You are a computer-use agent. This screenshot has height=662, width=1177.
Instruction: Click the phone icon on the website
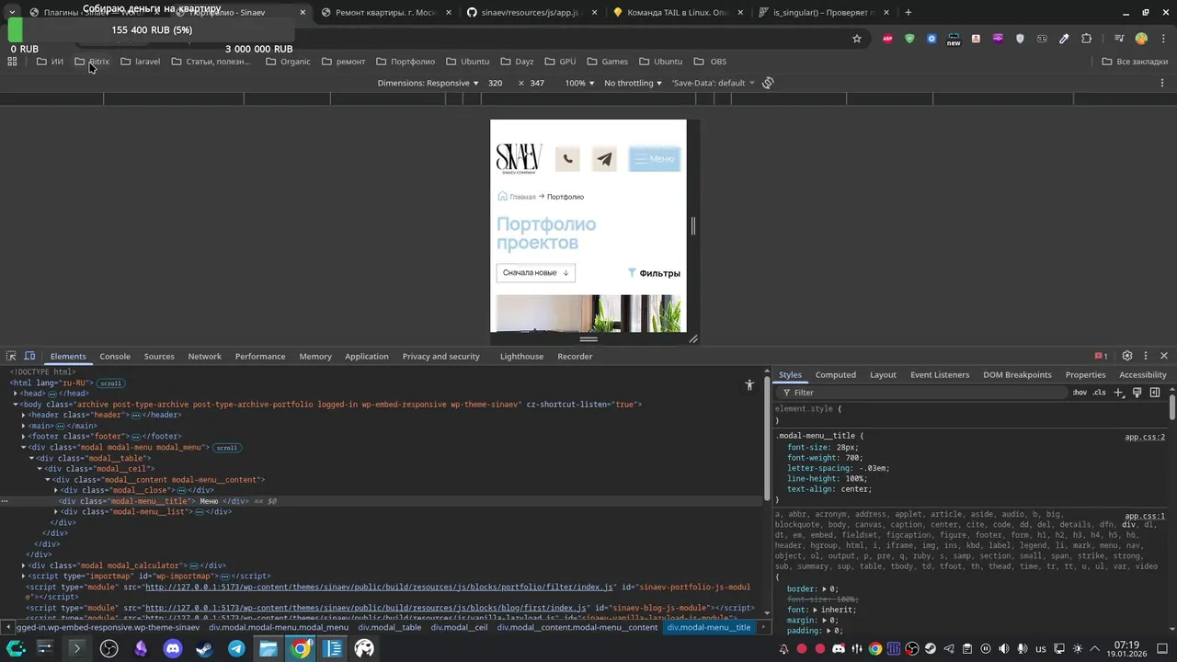tap(567, 159)
